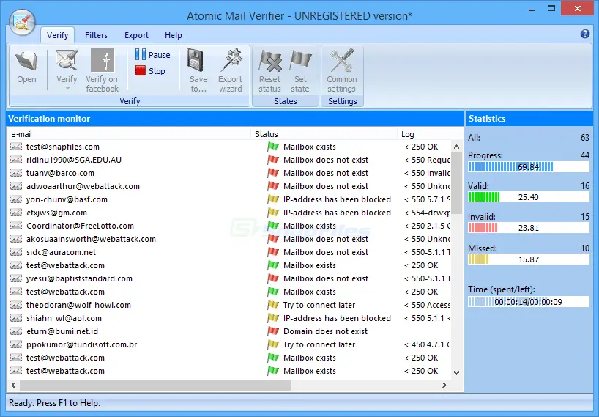Stop the verification process
599x417 pixels.
150,71
